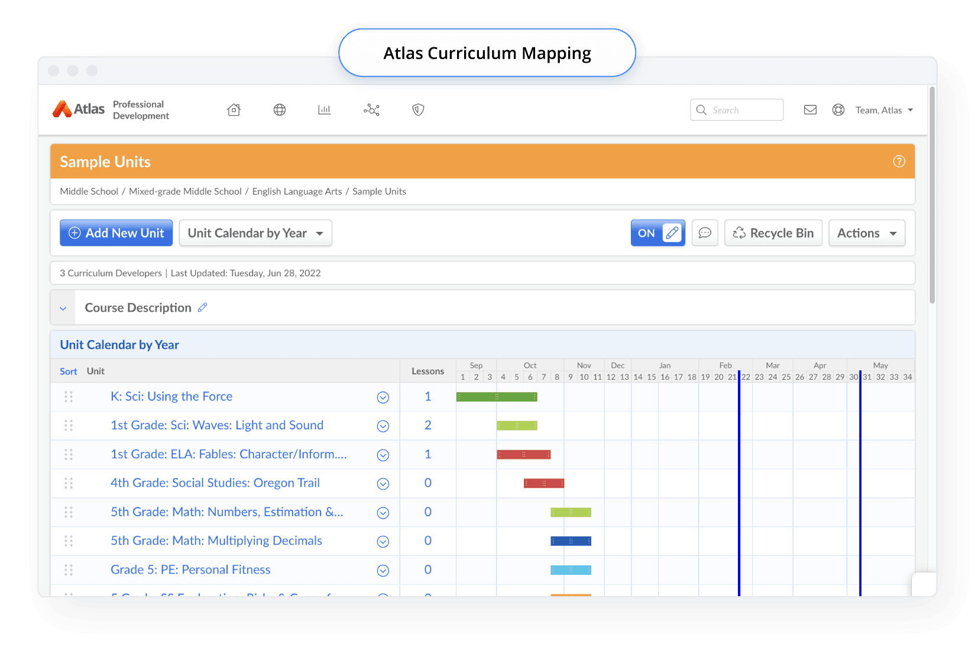Click Add New Unit button
Image resolution: width=975 pixels, height=647 pixels.
point(116,233)
